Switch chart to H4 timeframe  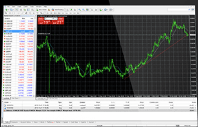pos(67,13)
